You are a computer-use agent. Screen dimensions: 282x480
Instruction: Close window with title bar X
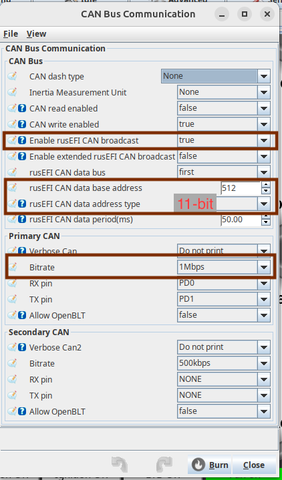(x=267, y=14)
